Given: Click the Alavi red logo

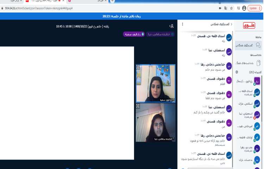Looking at the screenshot, I should (x=249, y=25).
